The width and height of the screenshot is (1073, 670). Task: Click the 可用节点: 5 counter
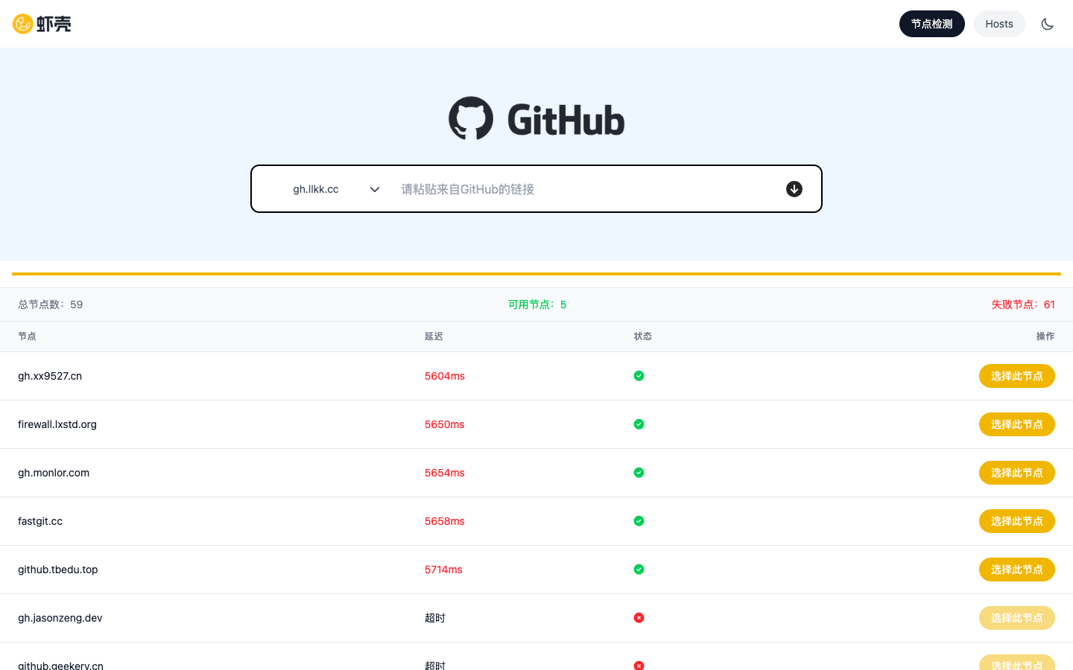tap(537, 304)
